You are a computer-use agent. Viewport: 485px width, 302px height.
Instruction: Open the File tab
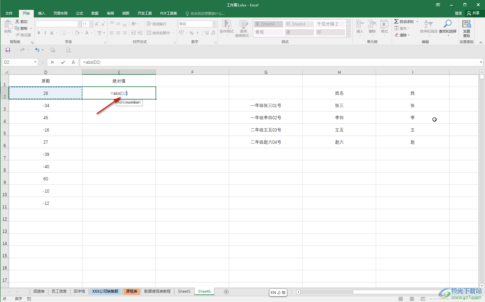pos(9,13)
